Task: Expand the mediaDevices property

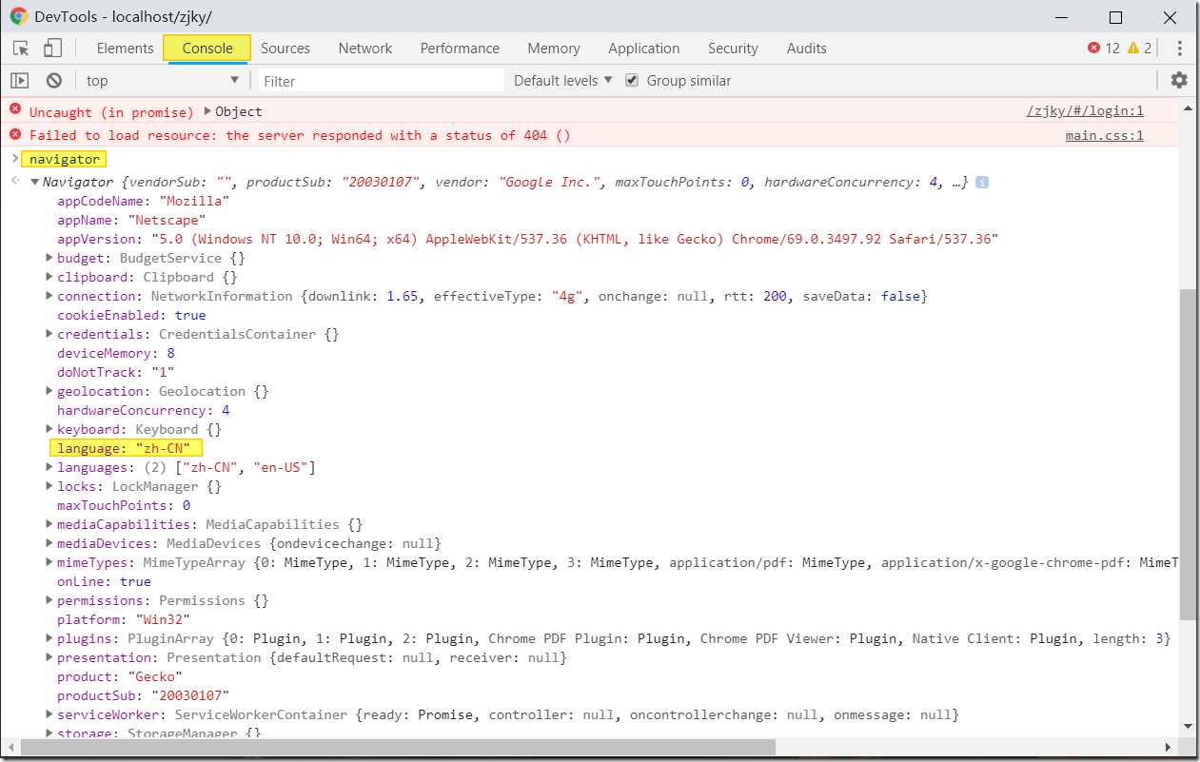Action: 49,543
